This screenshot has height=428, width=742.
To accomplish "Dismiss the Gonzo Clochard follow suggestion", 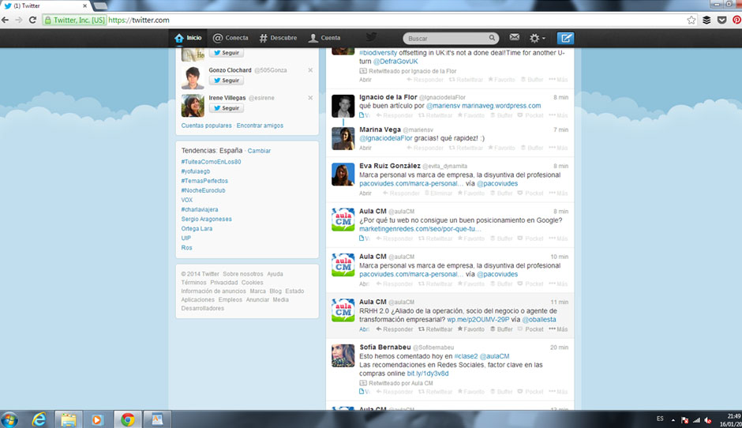I will point(310,70).
